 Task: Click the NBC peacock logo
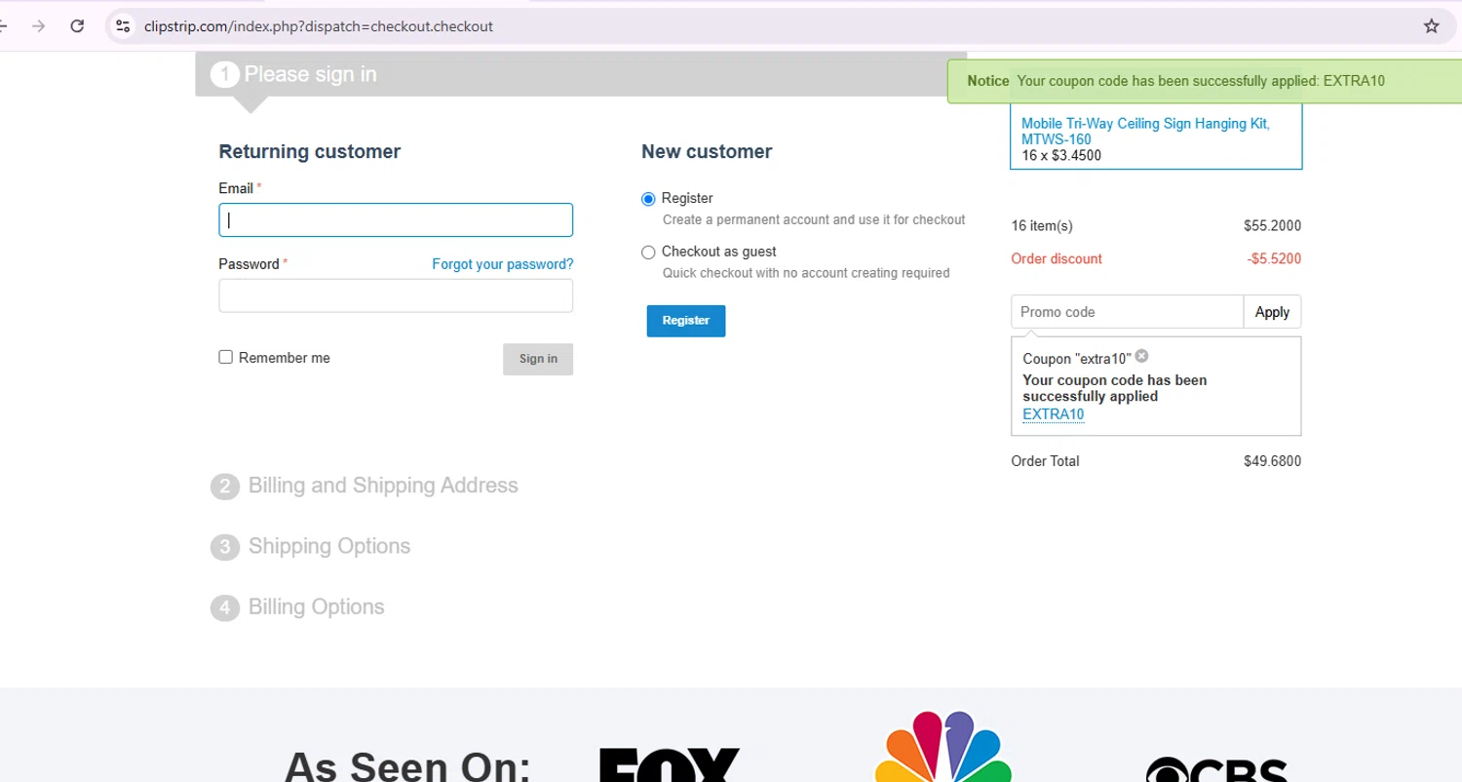click(x=943, y=746)
